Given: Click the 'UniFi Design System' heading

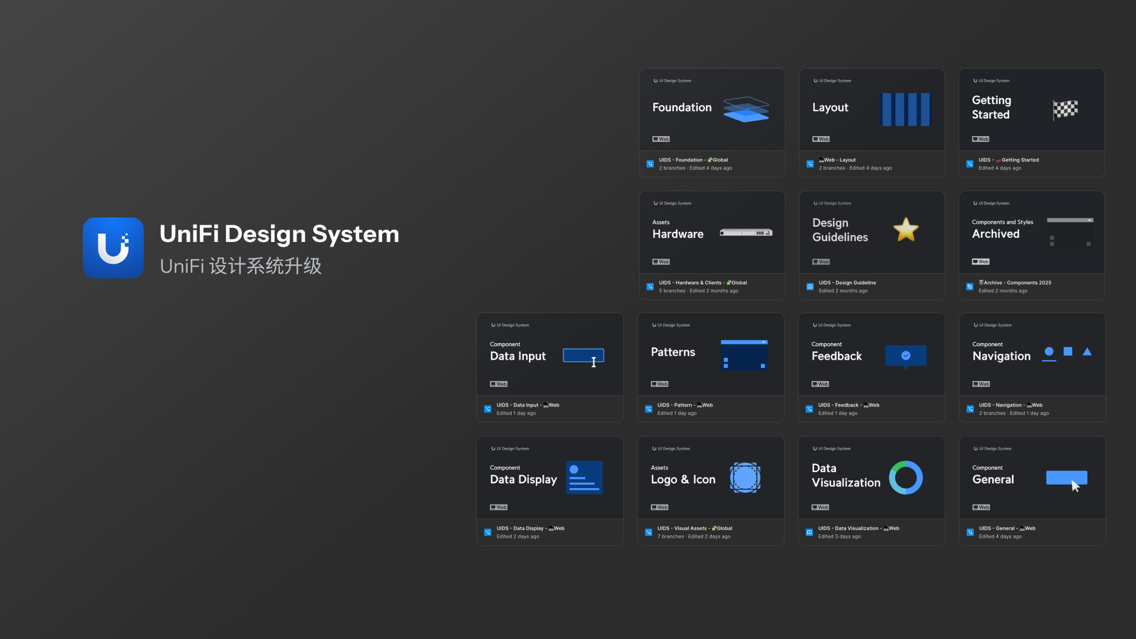Looking at the screenshot, I should 279,234.
